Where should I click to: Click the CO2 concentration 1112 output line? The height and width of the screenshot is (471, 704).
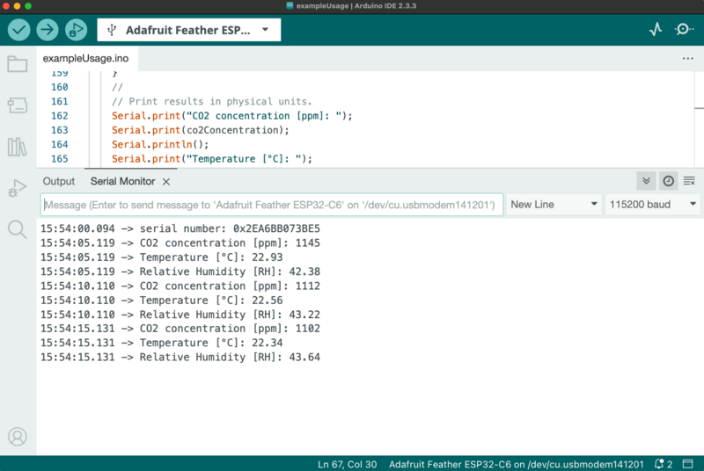[x=180, y=286]
